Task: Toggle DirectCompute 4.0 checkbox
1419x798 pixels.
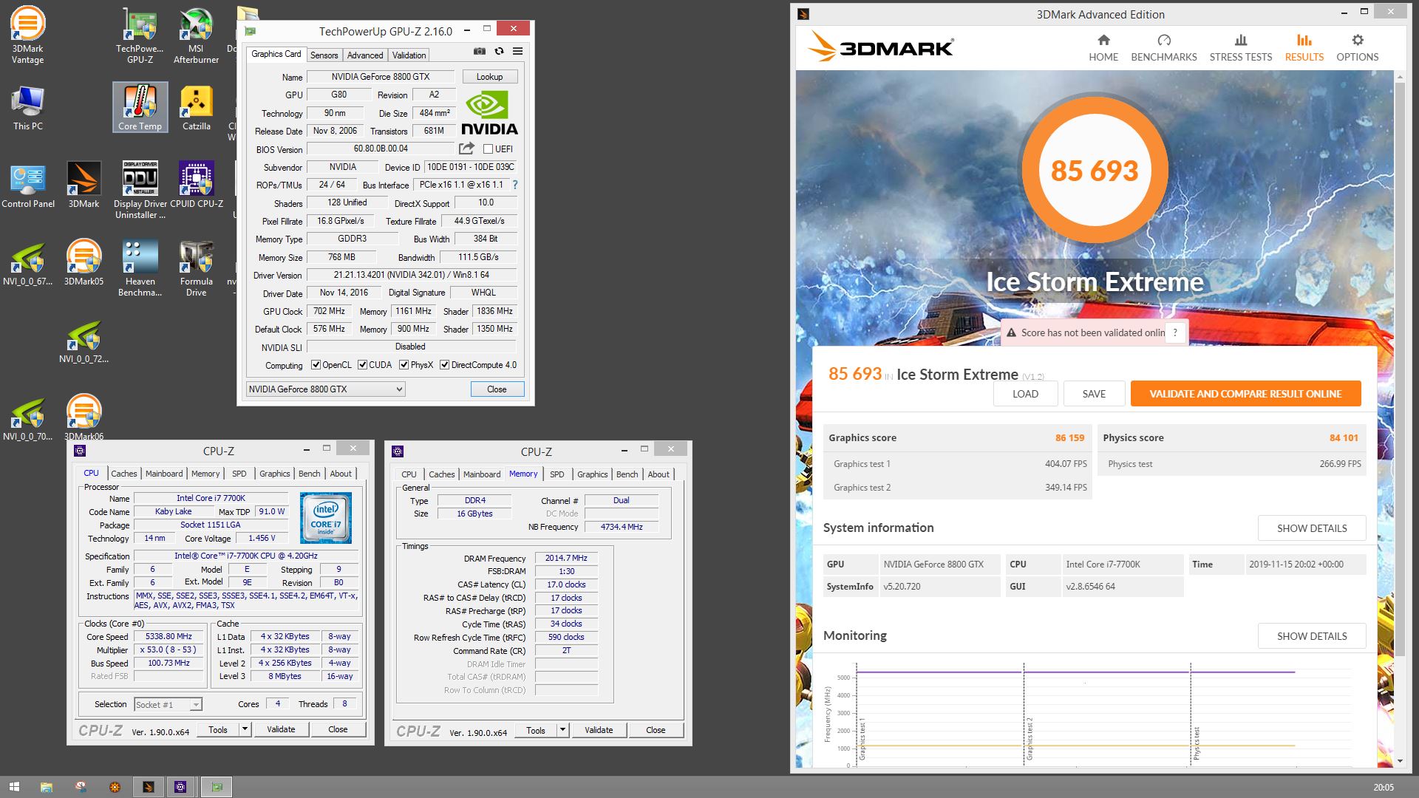Action: (x=445, y=365)
